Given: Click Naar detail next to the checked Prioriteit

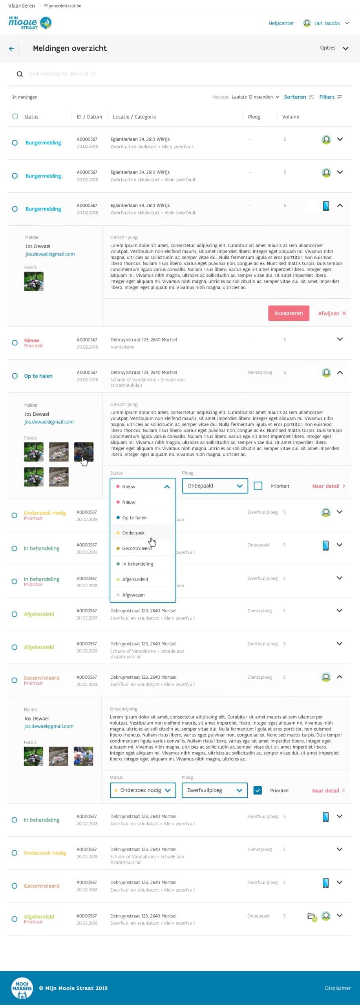Looking at the screenshot, I should (329, 791).
